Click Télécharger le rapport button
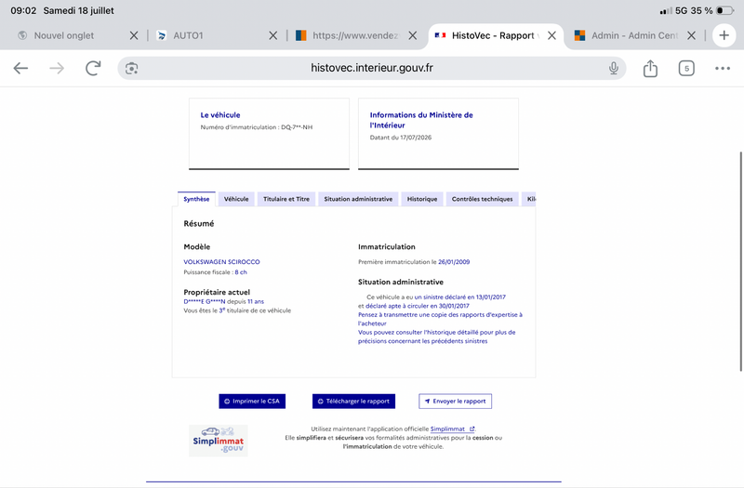 pyautogui.click(x=353, y=402)
